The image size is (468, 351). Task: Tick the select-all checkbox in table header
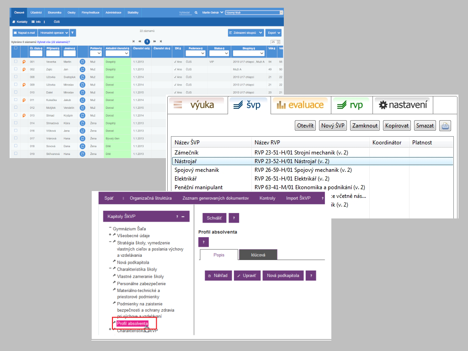tap(16, 48)
